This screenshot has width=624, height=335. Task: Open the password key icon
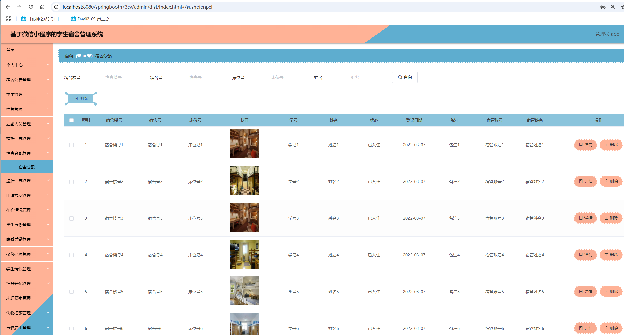[x=602, y=7]
